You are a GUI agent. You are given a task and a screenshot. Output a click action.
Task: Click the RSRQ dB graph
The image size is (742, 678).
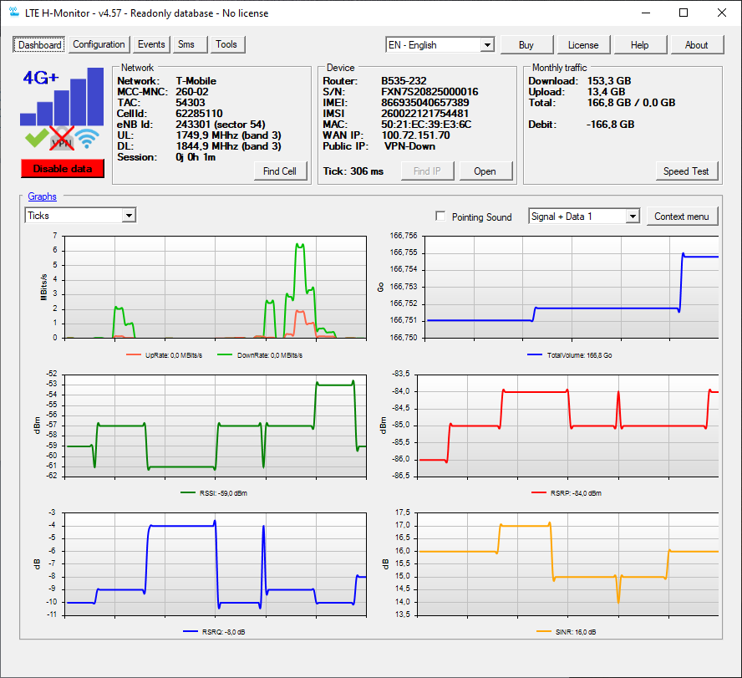pyautogui.click(x=216, y=564)
